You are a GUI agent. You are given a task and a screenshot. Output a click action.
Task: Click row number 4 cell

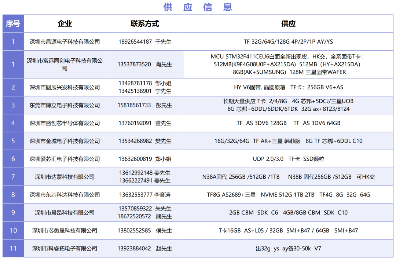pos(13,123)
